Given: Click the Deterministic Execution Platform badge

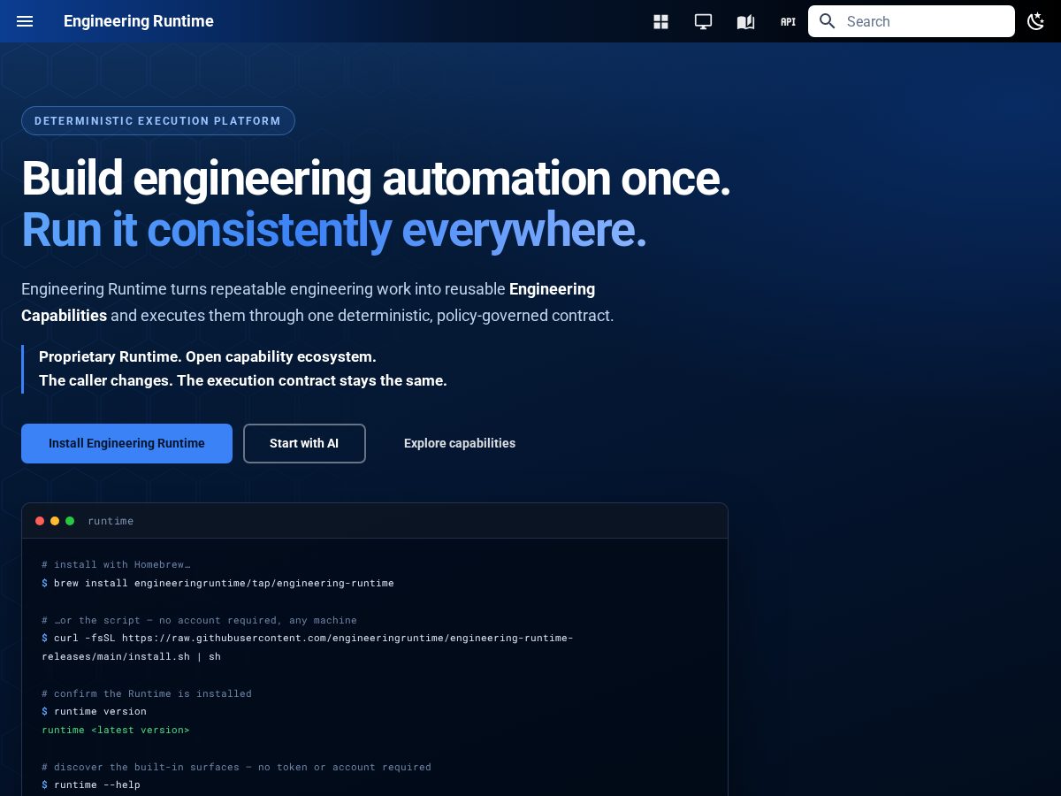Looking at the screenshot, I should click(158, 120).
